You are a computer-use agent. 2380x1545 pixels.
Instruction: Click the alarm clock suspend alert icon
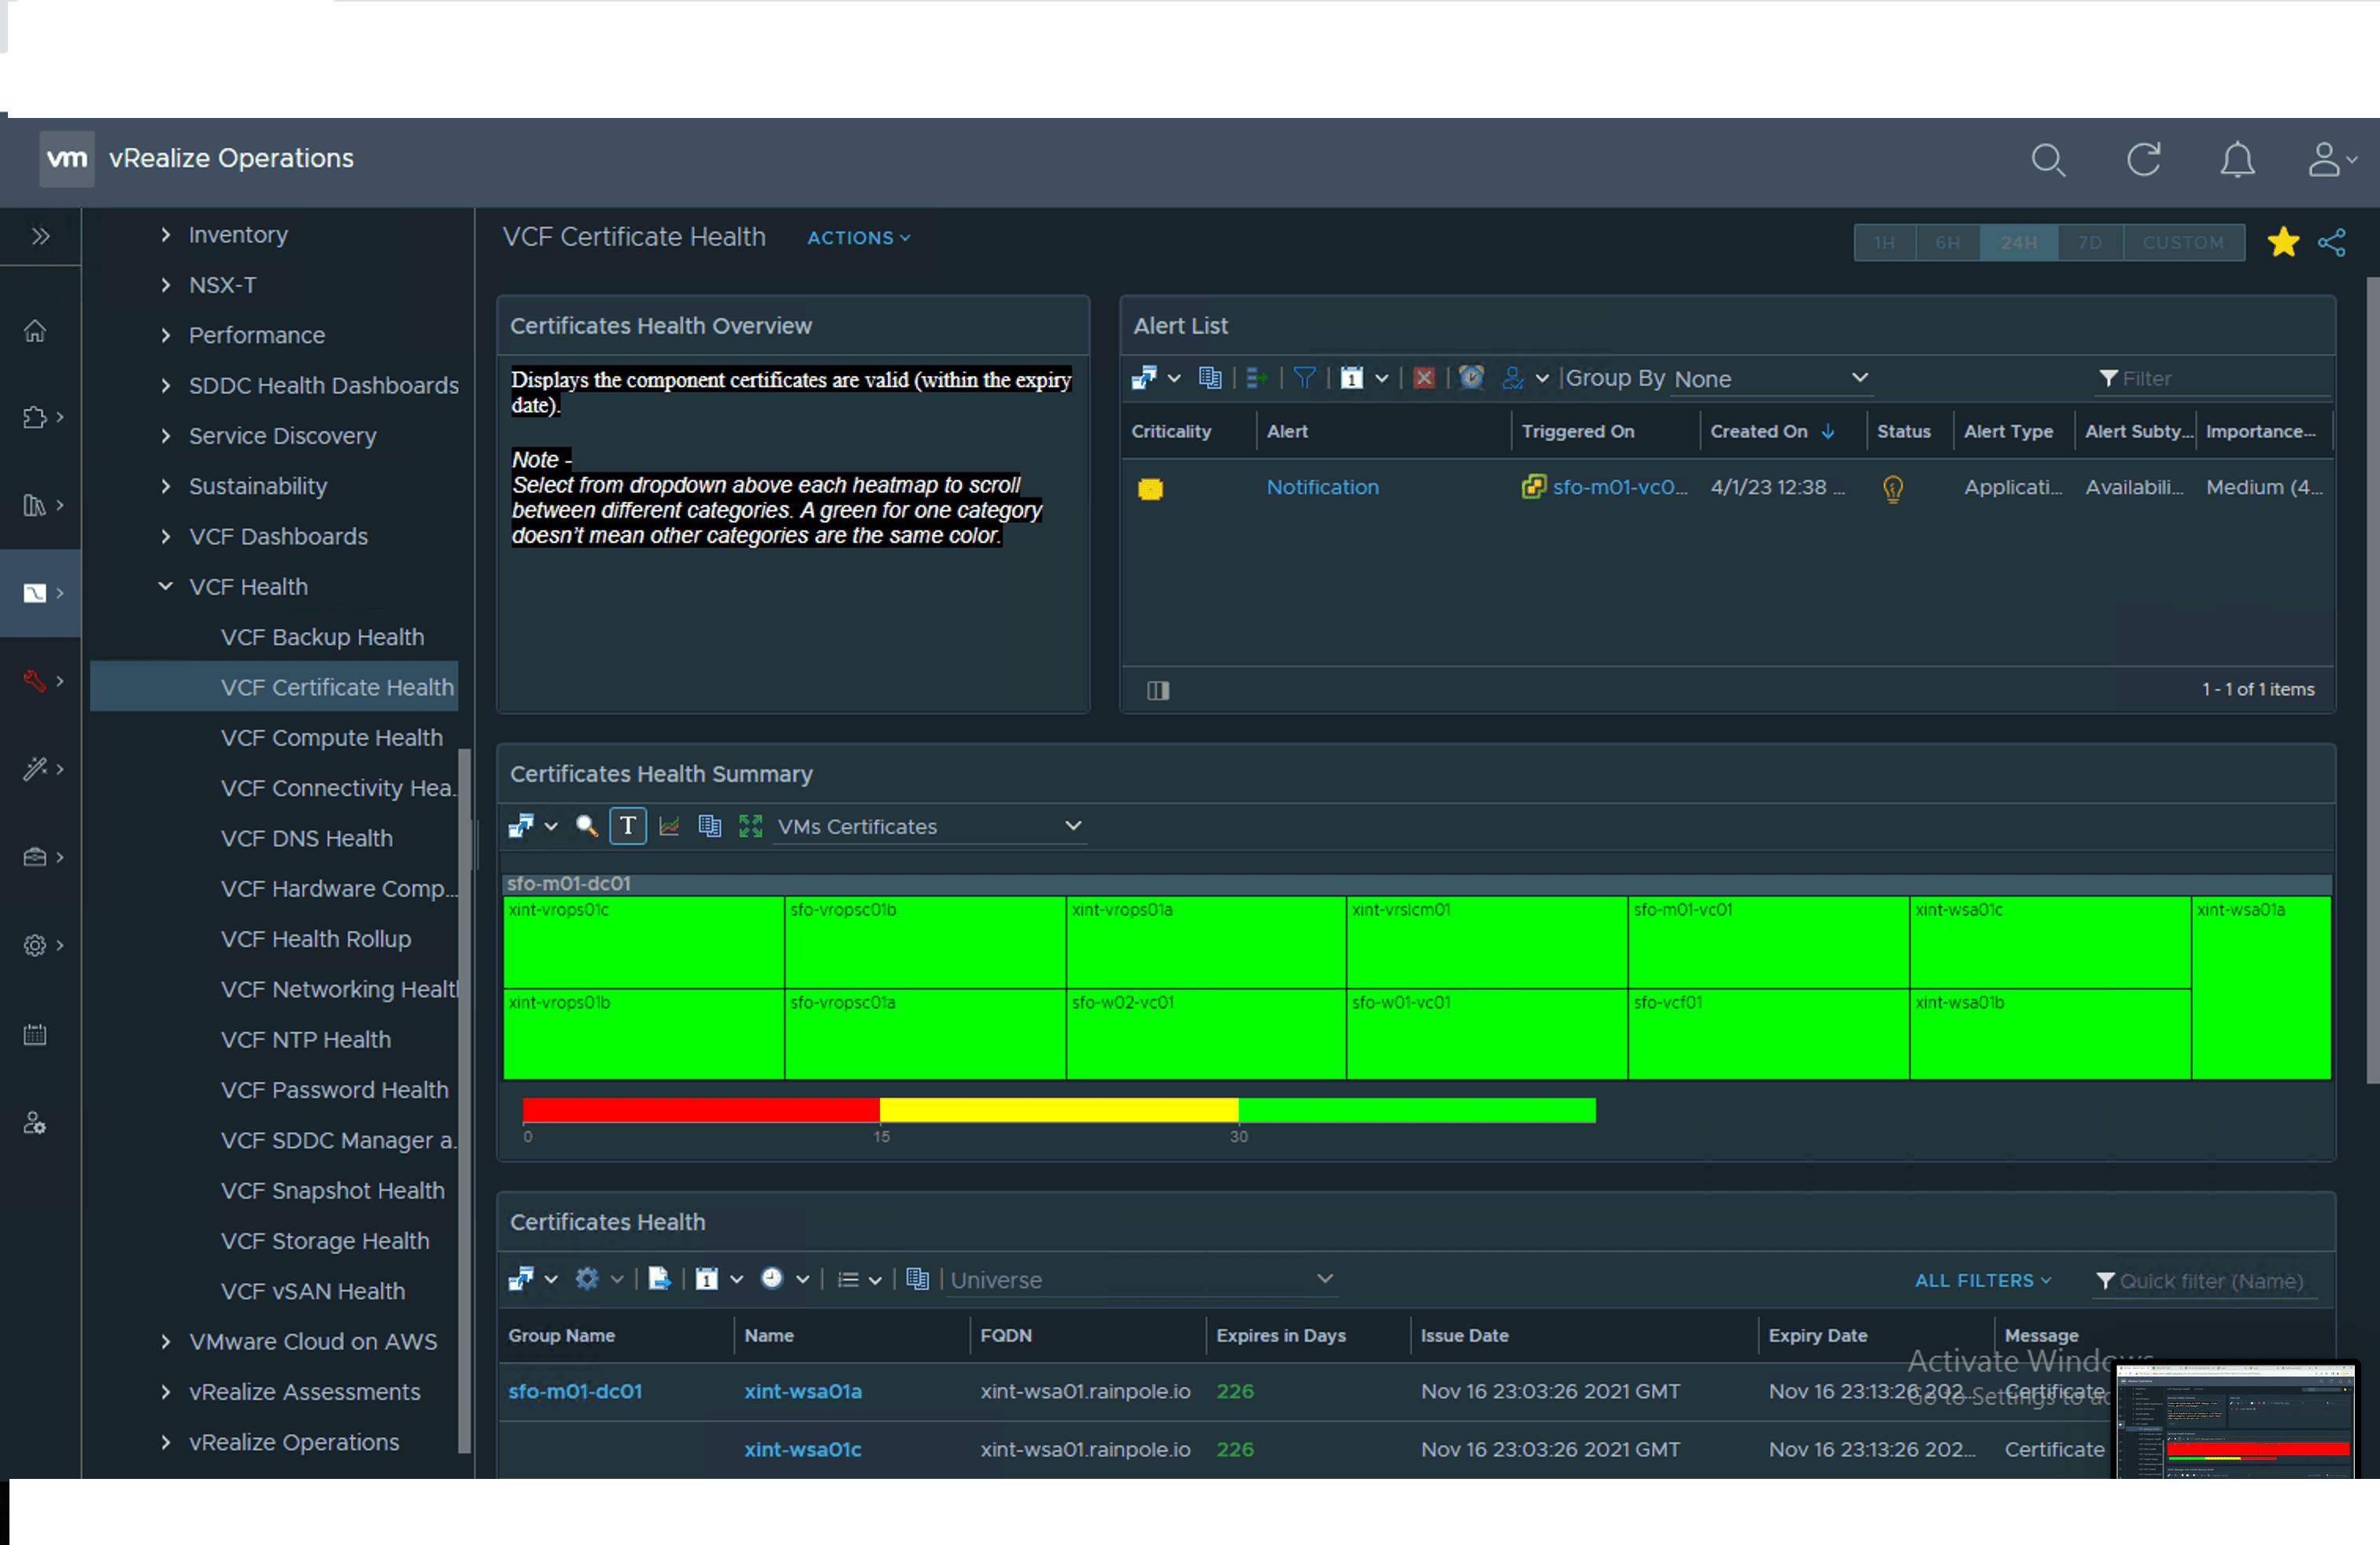[1470, 378]
